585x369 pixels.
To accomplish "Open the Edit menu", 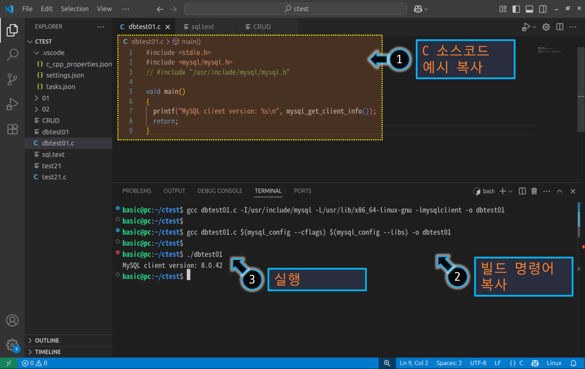I will 47,9.
